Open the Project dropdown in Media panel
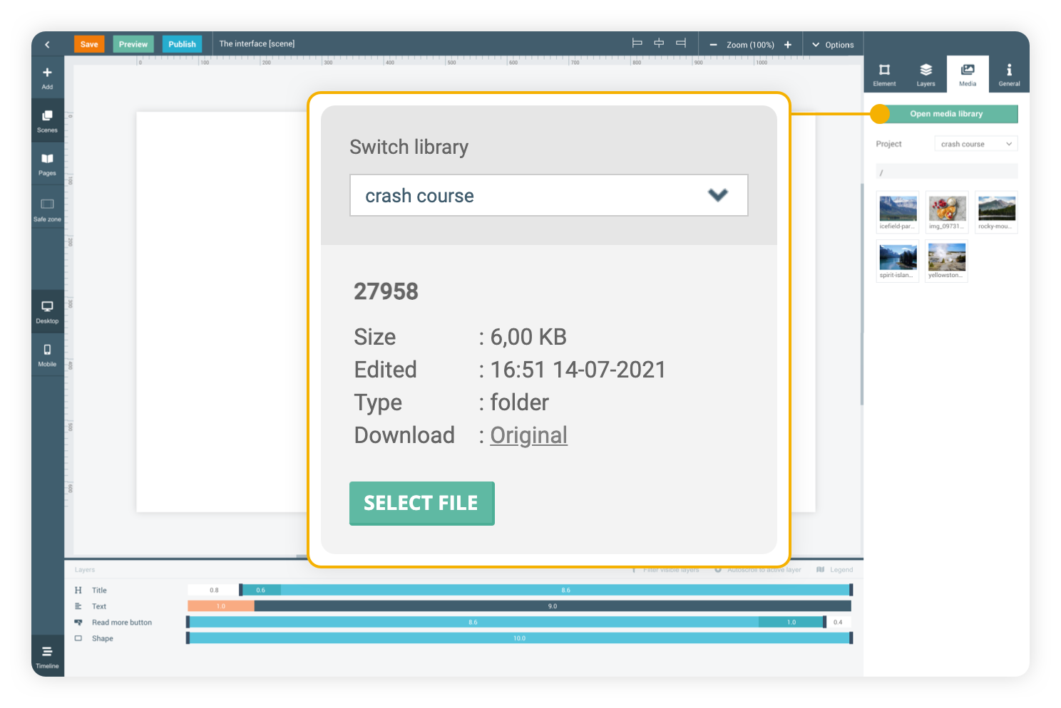Viewport: 1061px width, 708px height. 975,144
